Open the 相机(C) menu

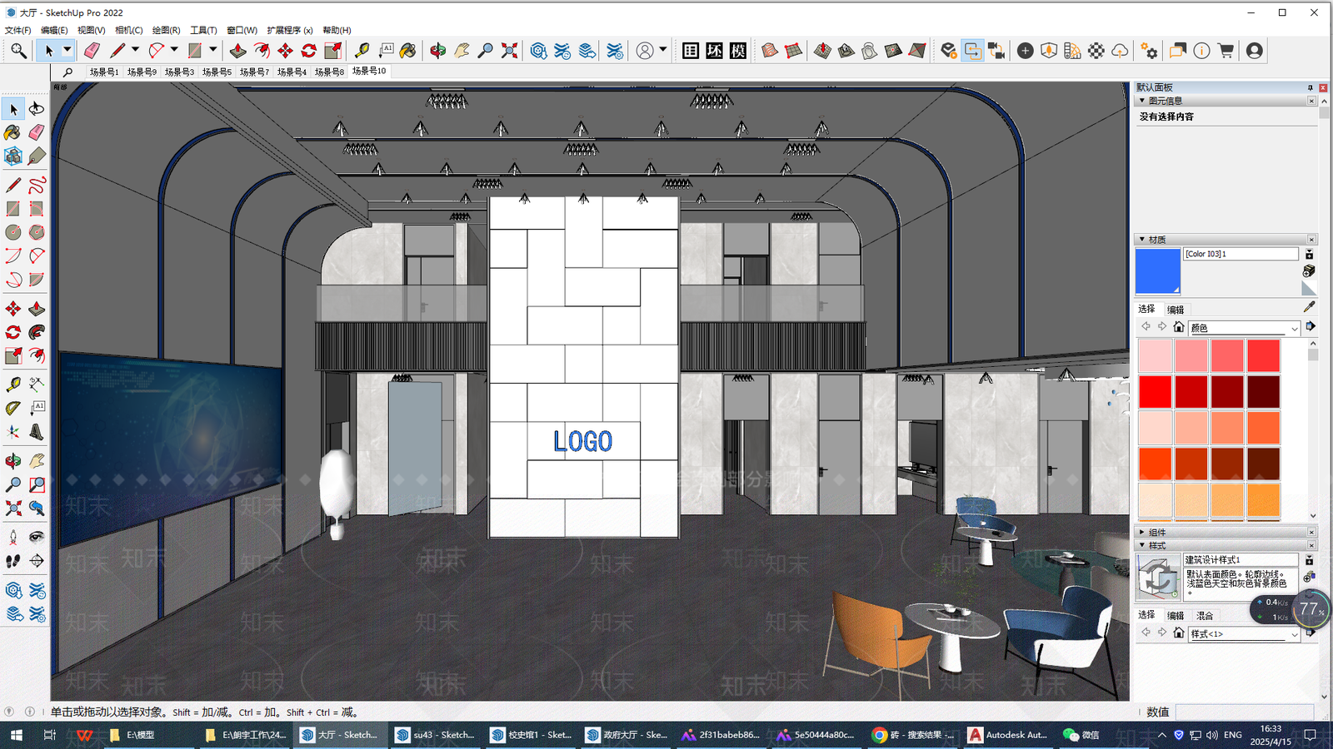tap(129, 30)
